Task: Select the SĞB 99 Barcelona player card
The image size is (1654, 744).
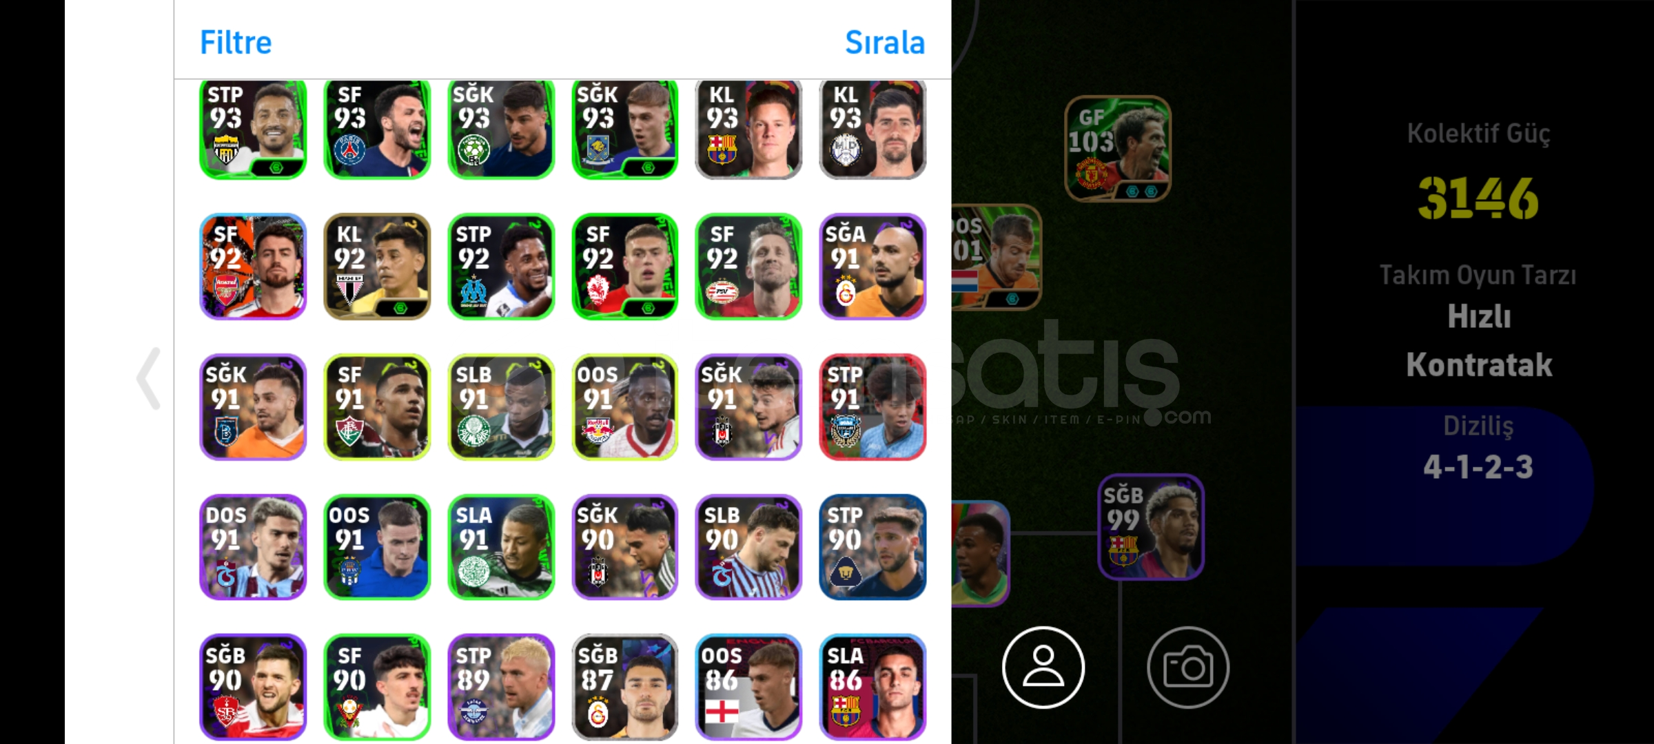Action: 1151,526
